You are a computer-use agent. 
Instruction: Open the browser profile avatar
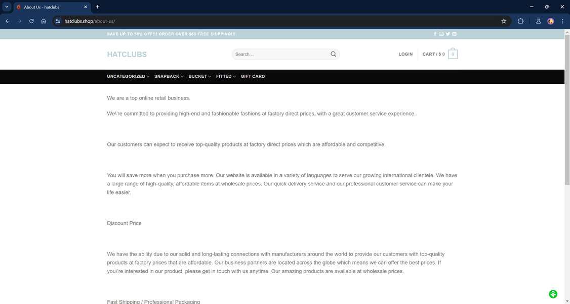tap(551, 21)
